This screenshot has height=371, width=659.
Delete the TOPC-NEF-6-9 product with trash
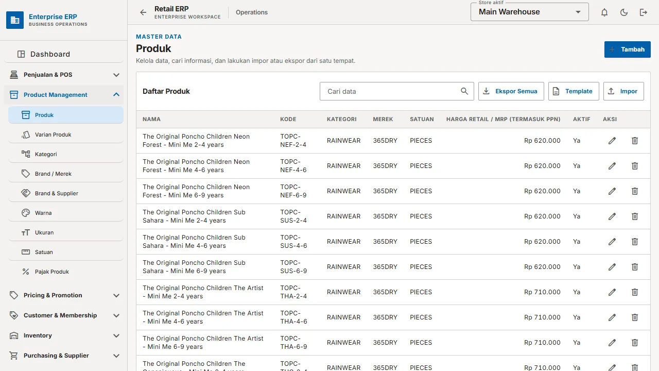pos(635,191)
